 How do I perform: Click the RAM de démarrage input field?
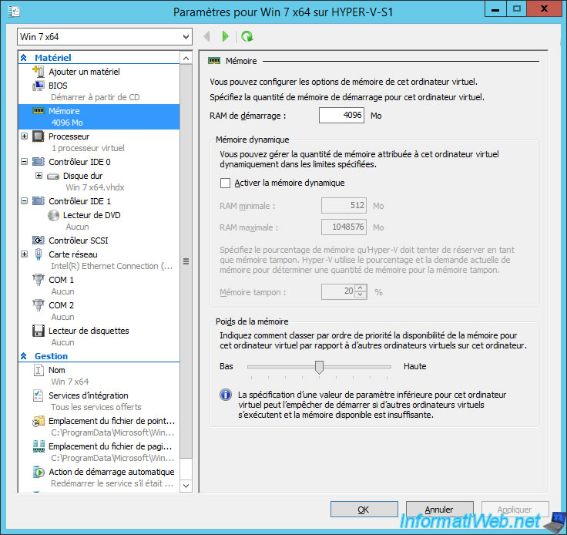click(x=341, y=115)
